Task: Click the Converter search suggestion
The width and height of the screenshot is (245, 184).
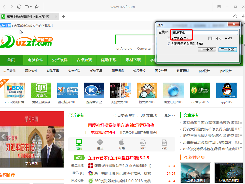Action: pyautogui.click(x=144, y=49)
